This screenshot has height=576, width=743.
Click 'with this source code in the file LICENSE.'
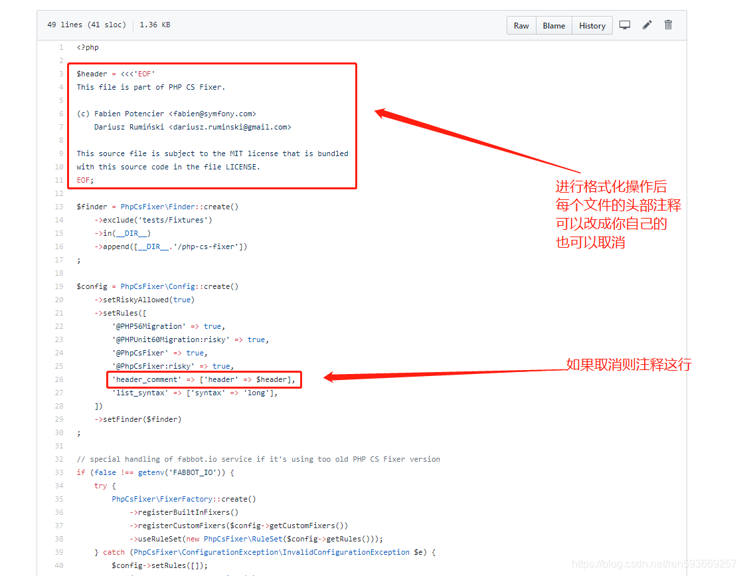168,167
